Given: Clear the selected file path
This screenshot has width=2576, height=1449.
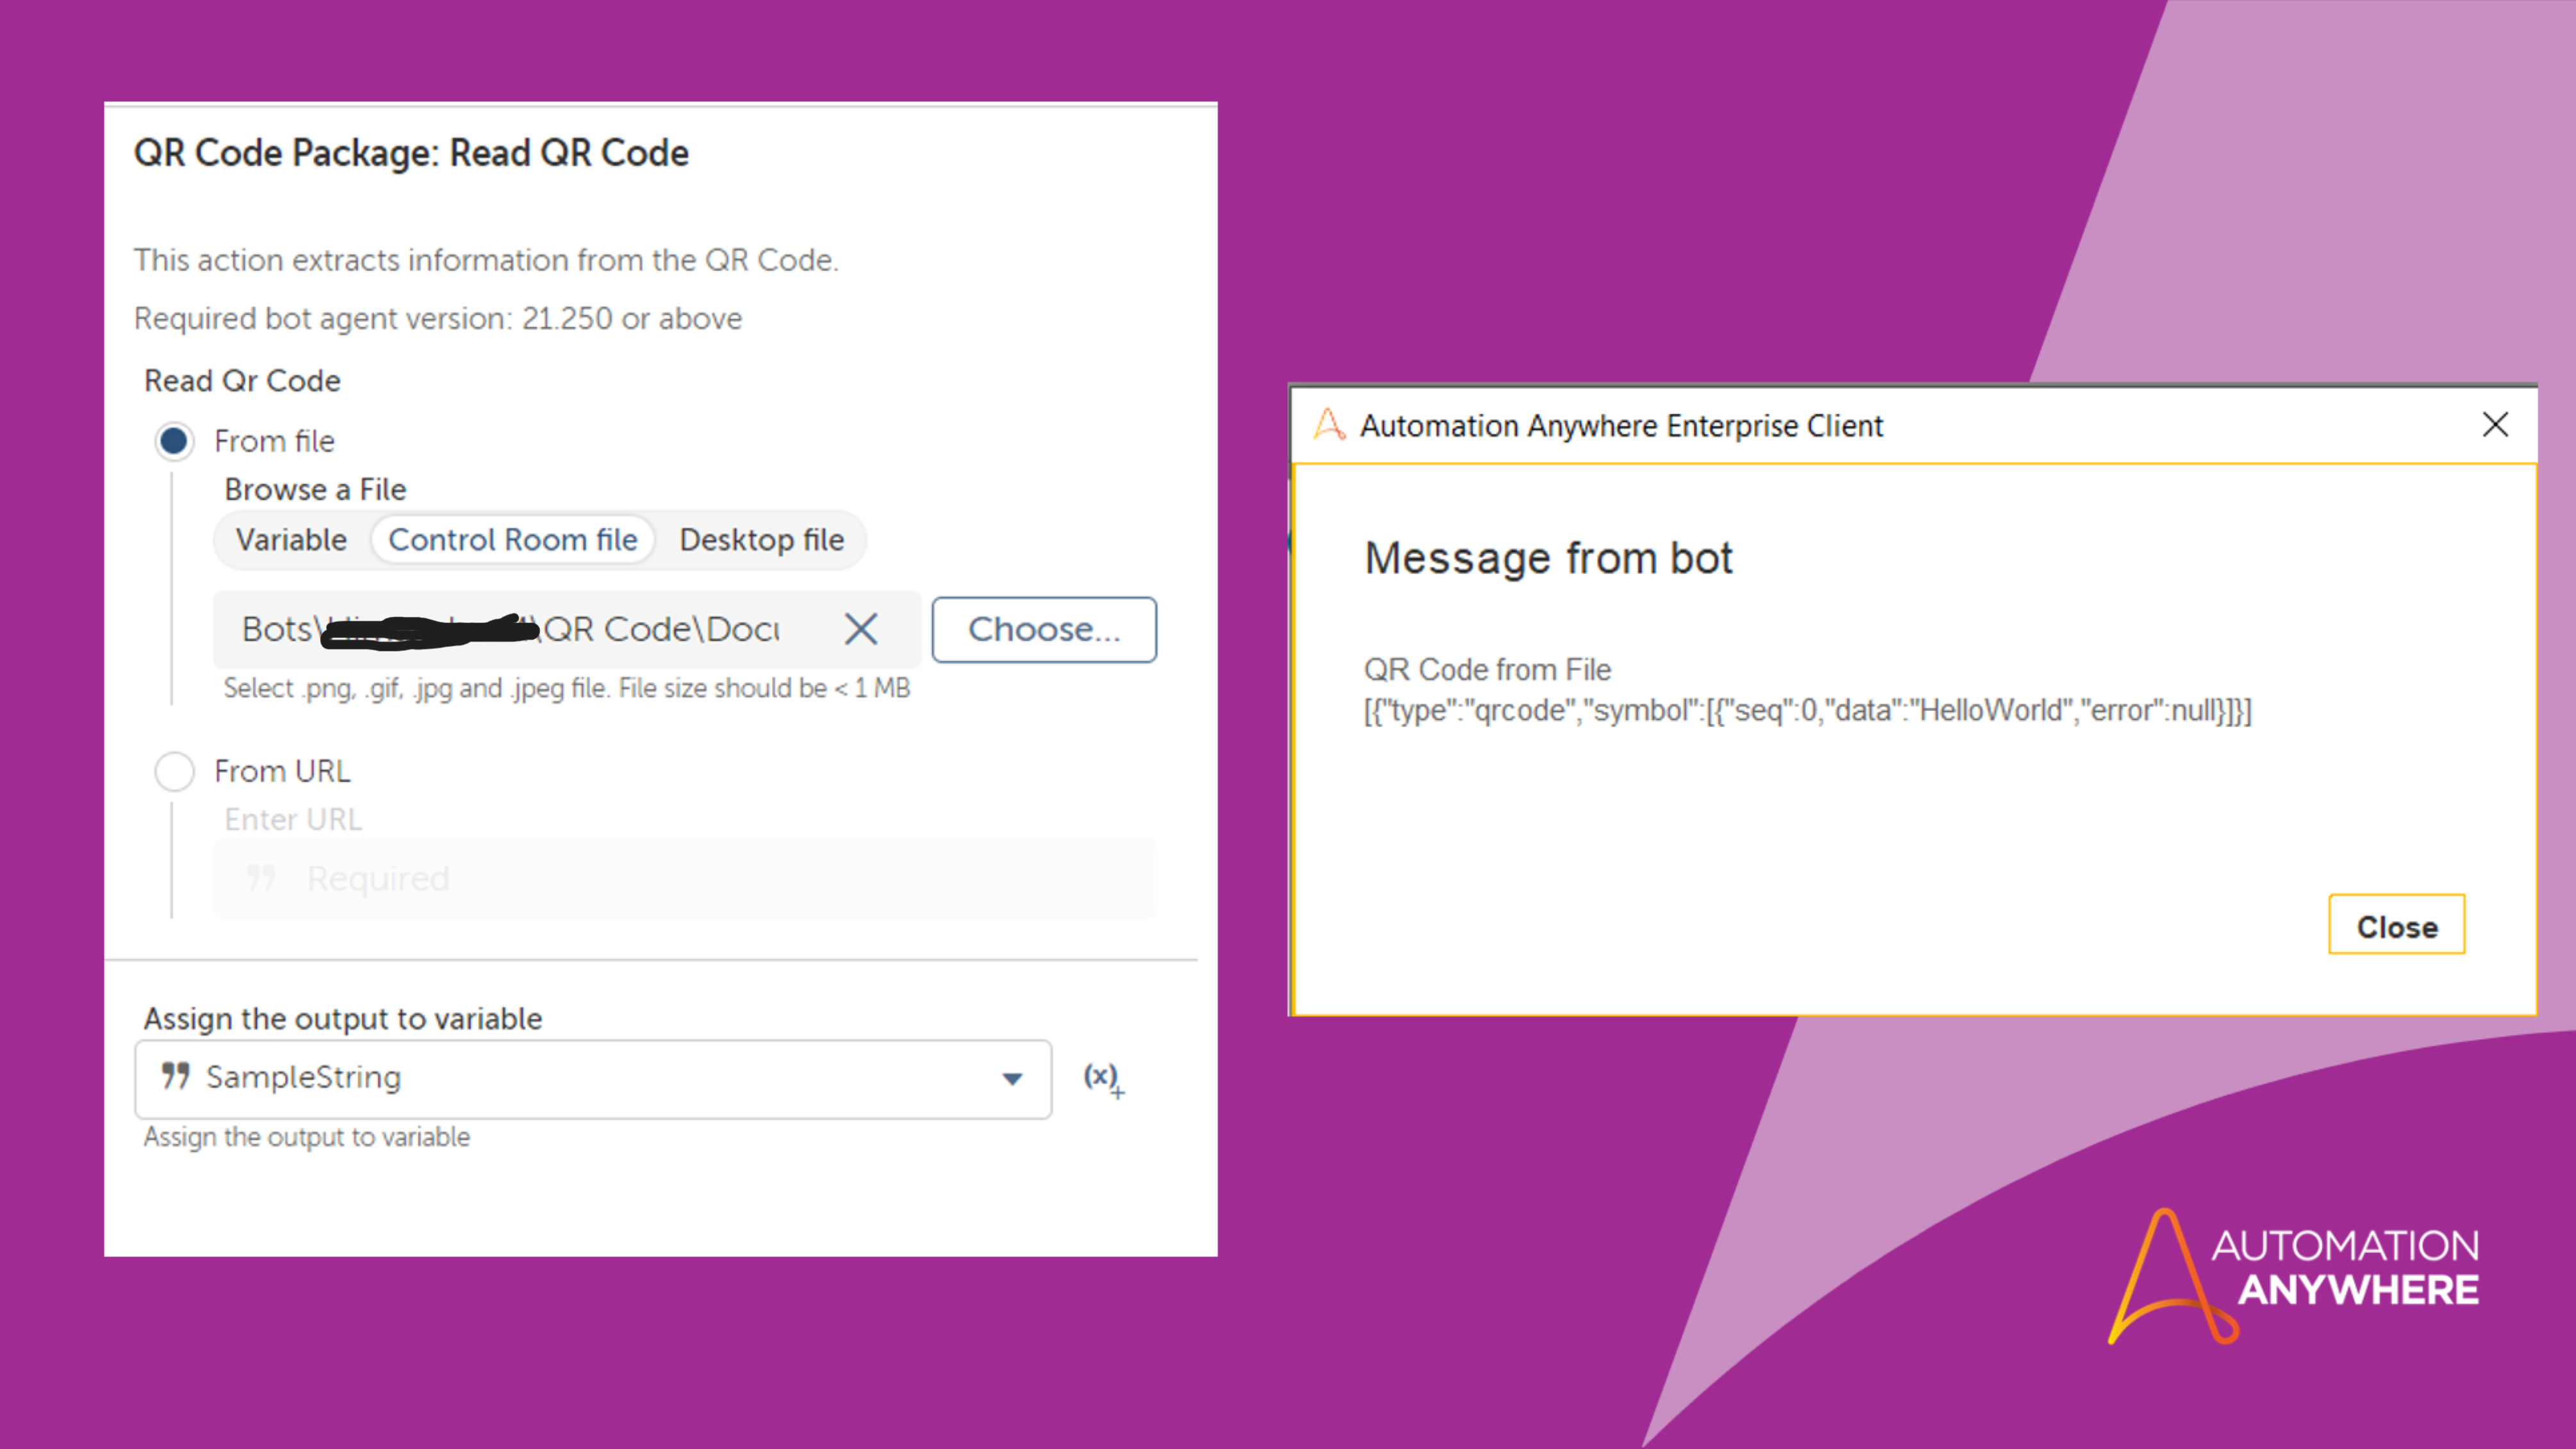Looking at the screenshot, I should pyautogui.click(x=860, y=629).
